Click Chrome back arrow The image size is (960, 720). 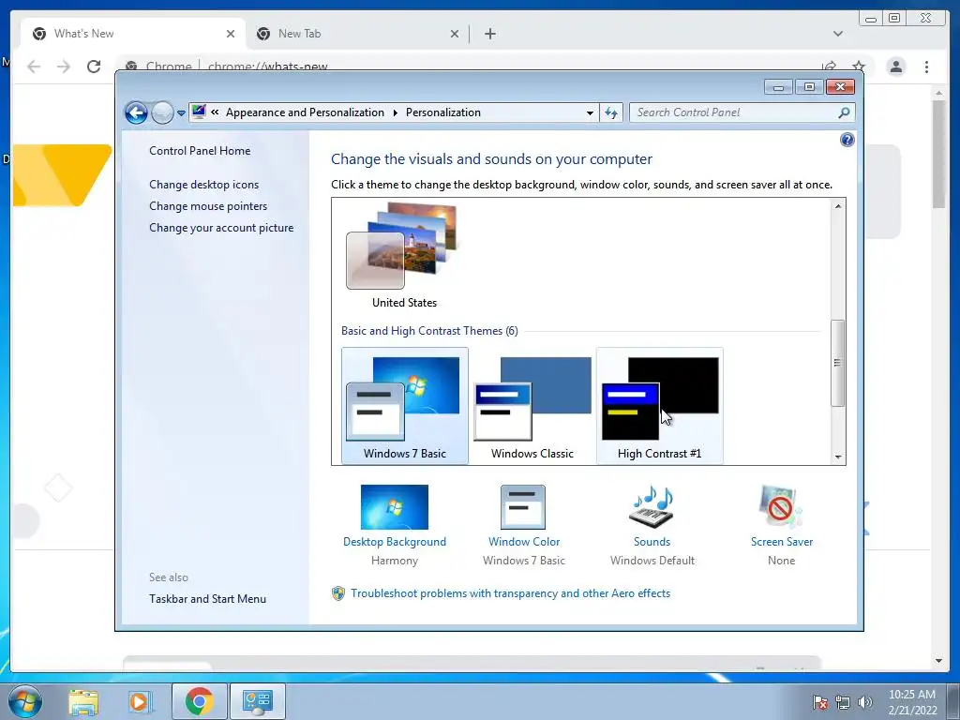34,67
